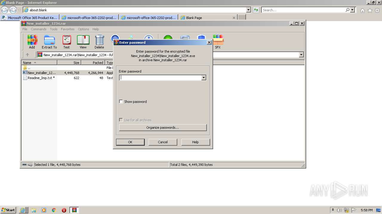Sort the list by the Name column
This screenshot has height=214, width=382.
[39, 63]
